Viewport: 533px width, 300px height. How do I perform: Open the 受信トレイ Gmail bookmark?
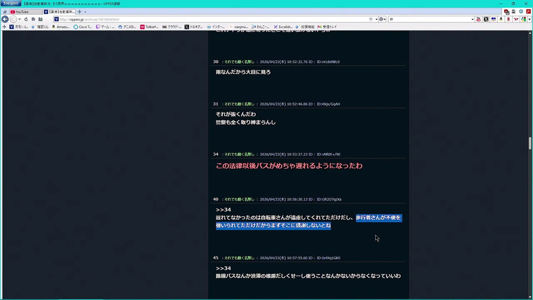pyautogui.click(x=327, y=27)
